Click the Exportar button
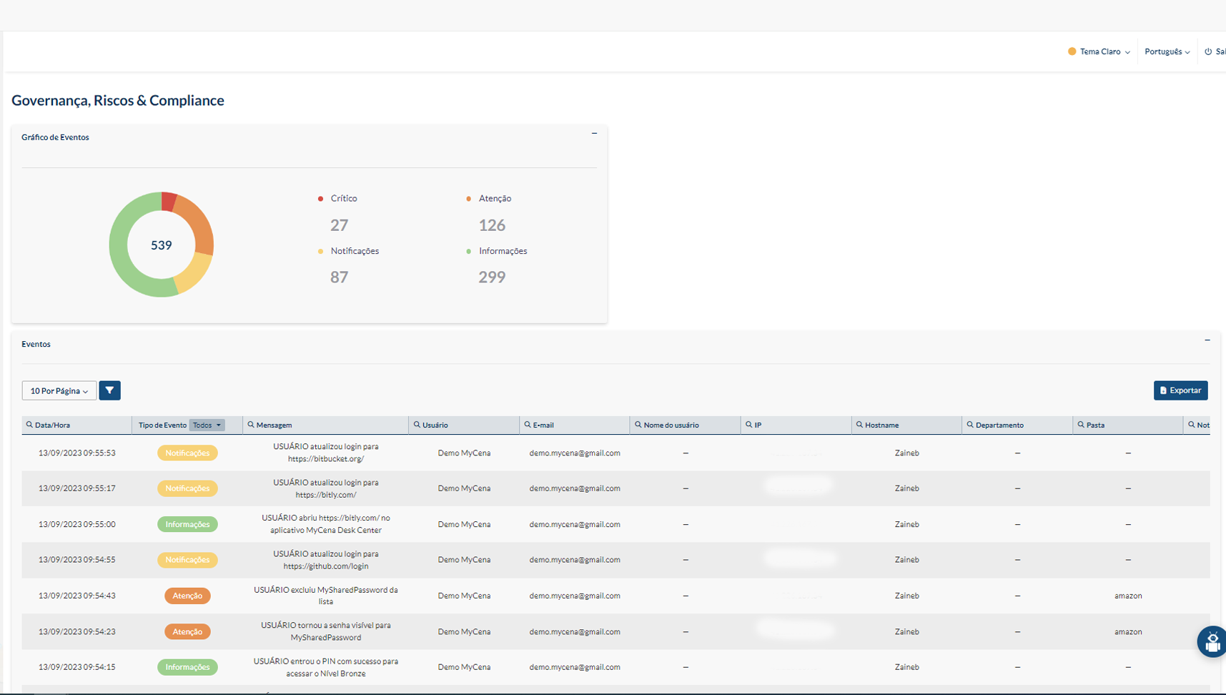 click(x=1180, y=390)
